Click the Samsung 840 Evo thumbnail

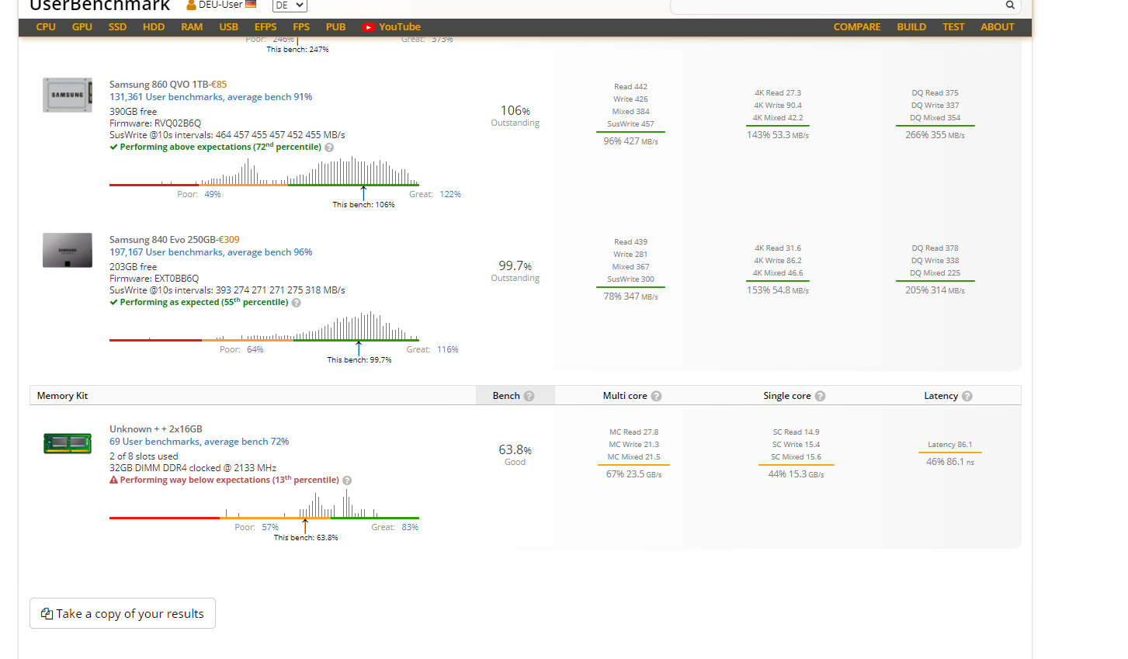pos(68,250)
